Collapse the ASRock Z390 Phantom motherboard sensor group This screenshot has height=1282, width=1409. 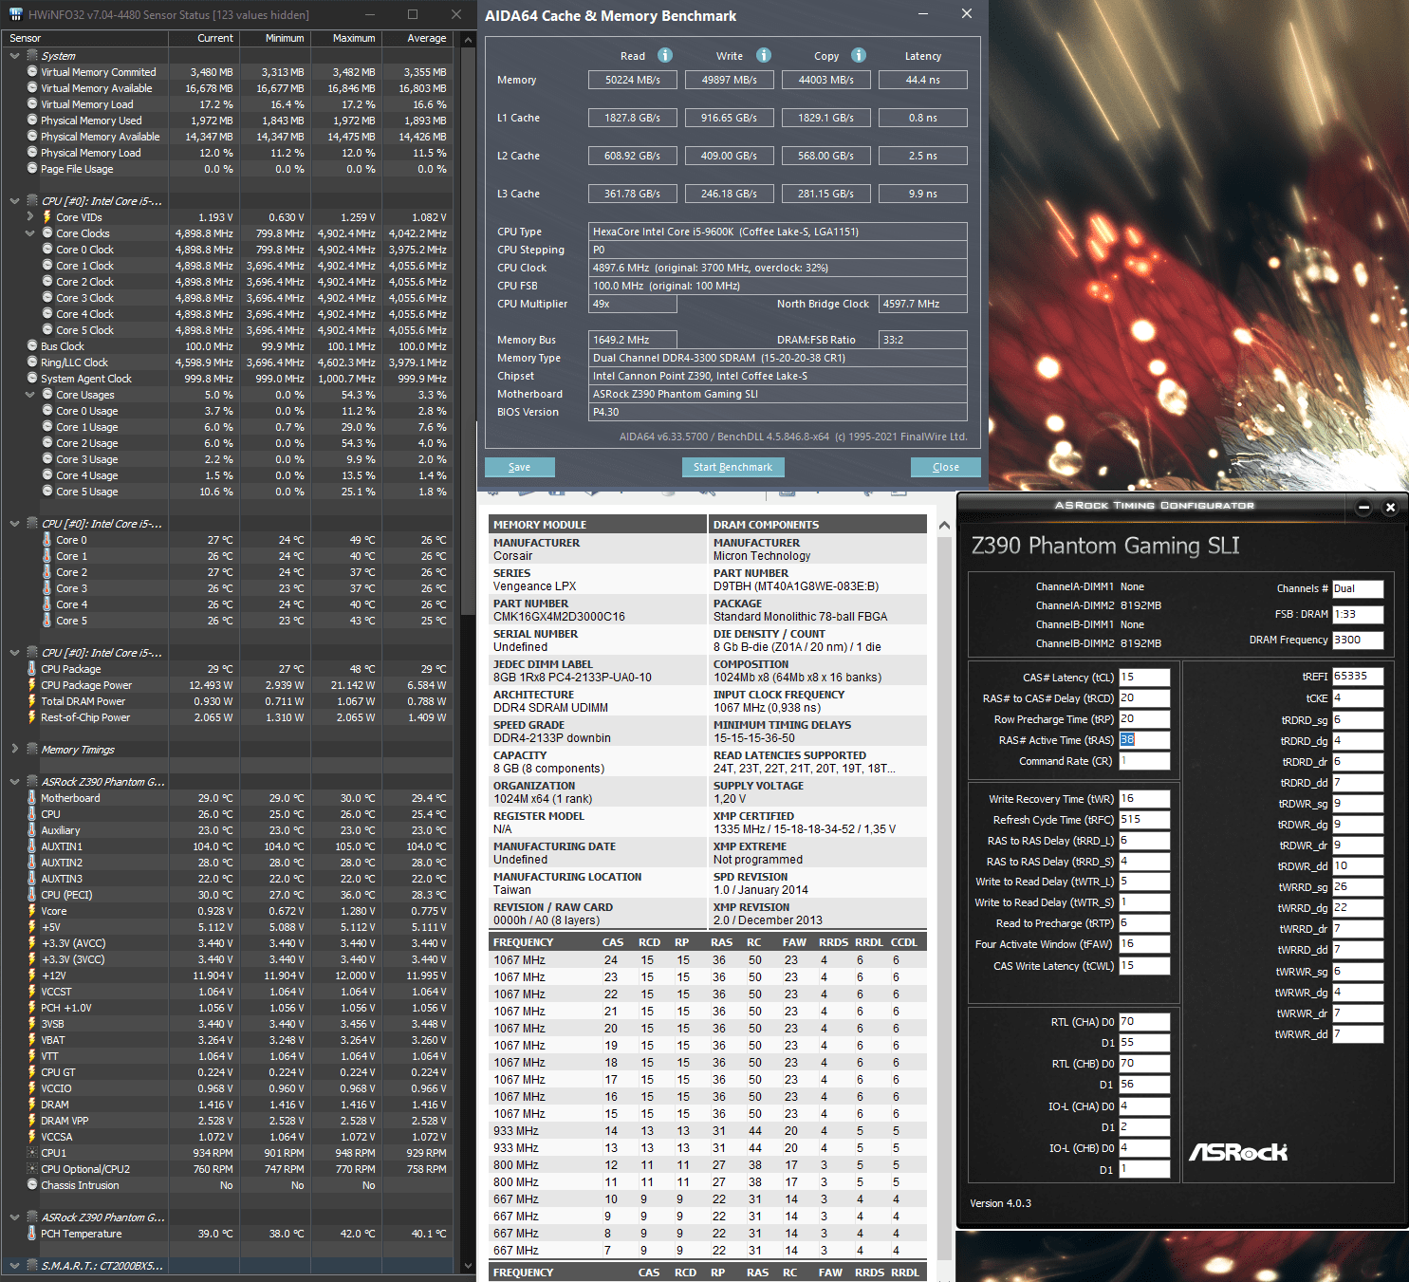coord(14,782)
